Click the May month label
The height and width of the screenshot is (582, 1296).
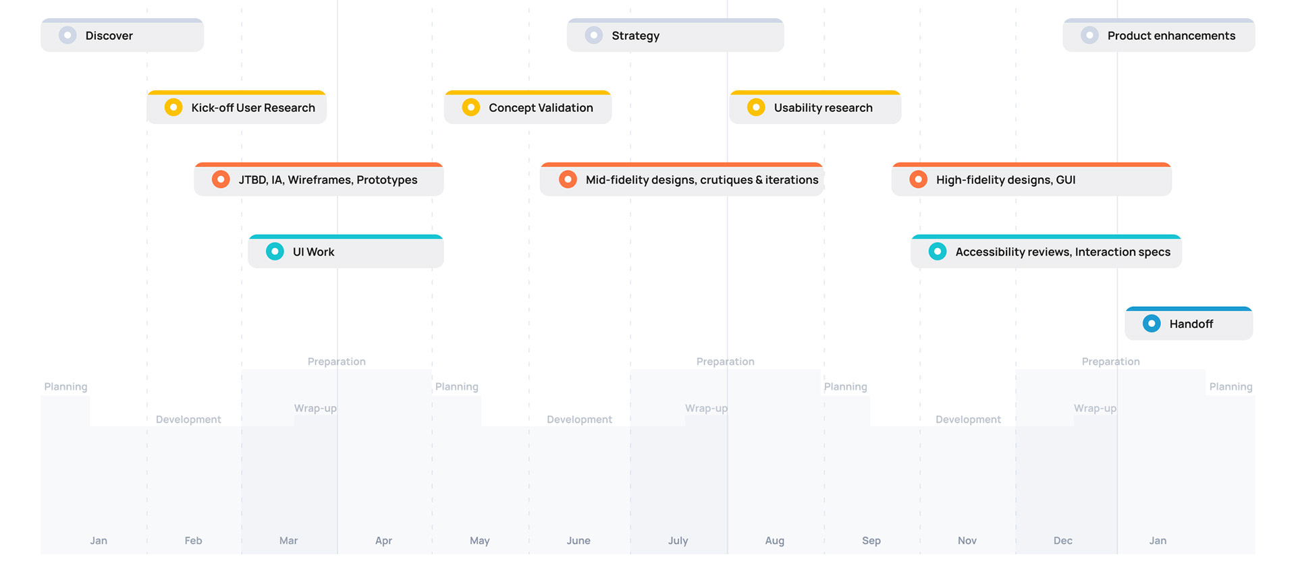(480, 541)
